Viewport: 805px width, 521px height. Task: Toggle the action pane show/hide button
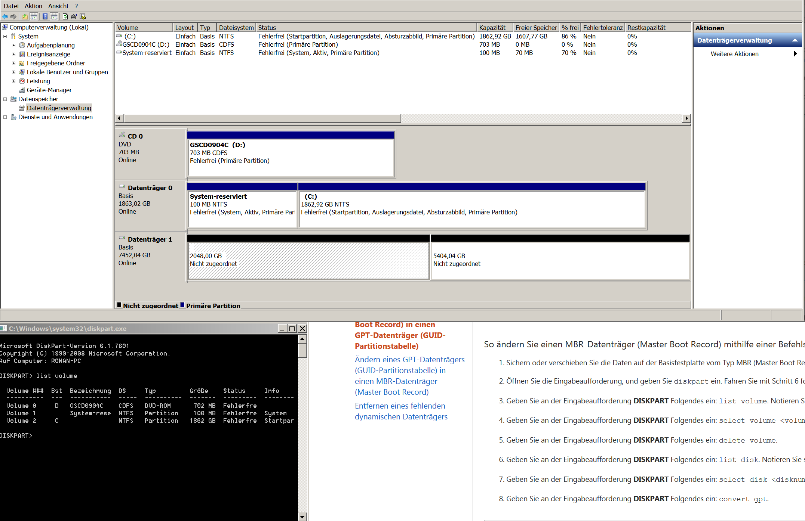point(54,16)
